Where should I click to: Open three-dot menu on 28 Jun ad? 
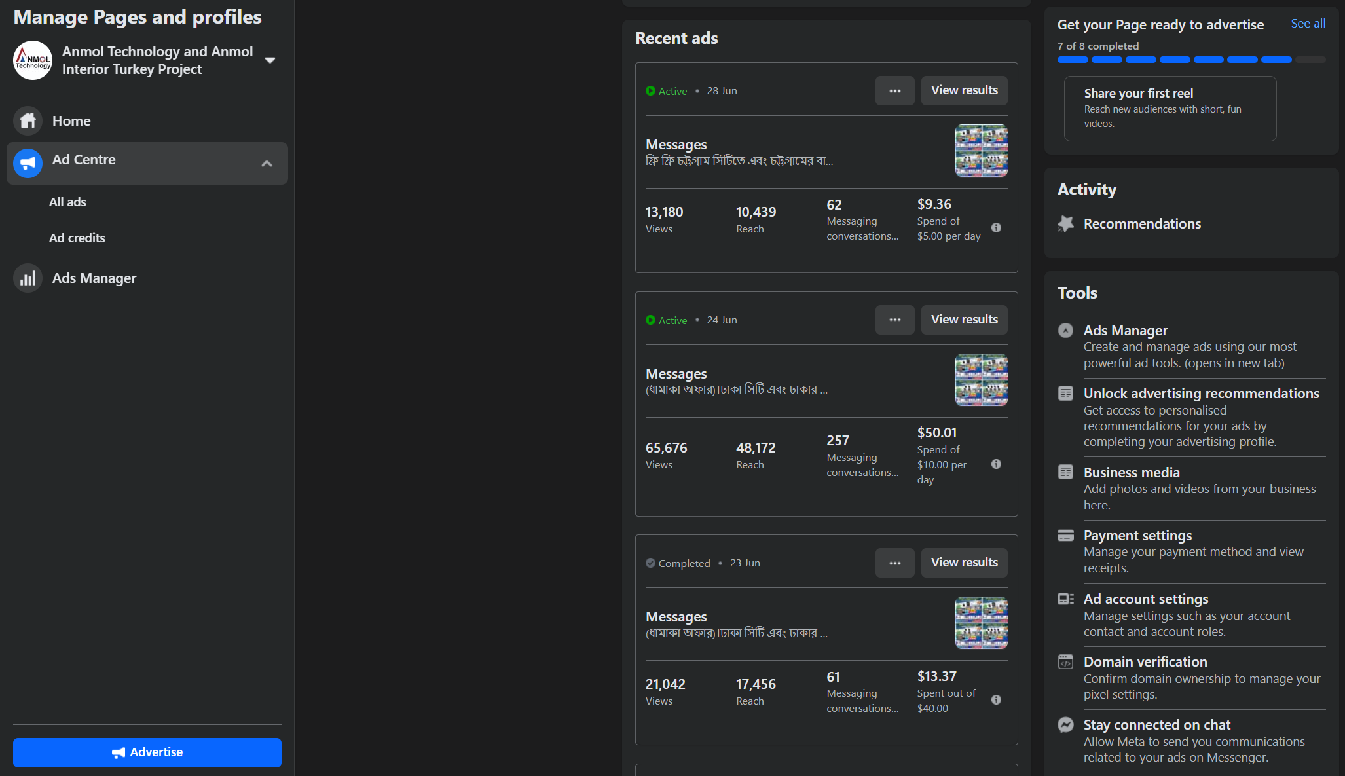894,91
